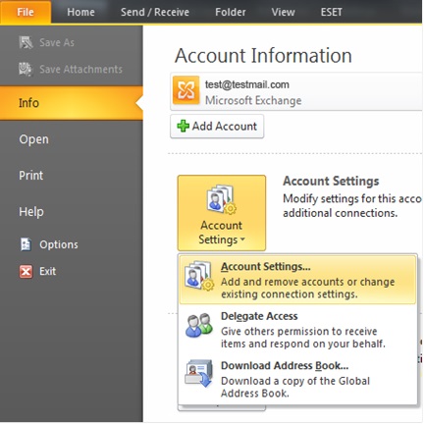Click the Options document icon
This screenshot has width=425, height=425.
click(x=26, y=244)
